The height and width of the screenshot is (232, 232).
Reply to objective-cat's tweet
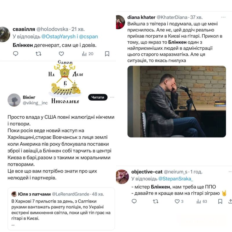[x=134, y=201]
